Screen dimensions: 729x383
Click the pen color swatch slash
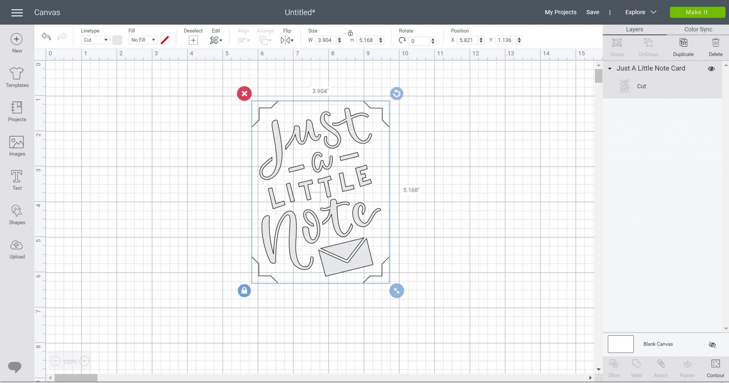tap(164, 40)
